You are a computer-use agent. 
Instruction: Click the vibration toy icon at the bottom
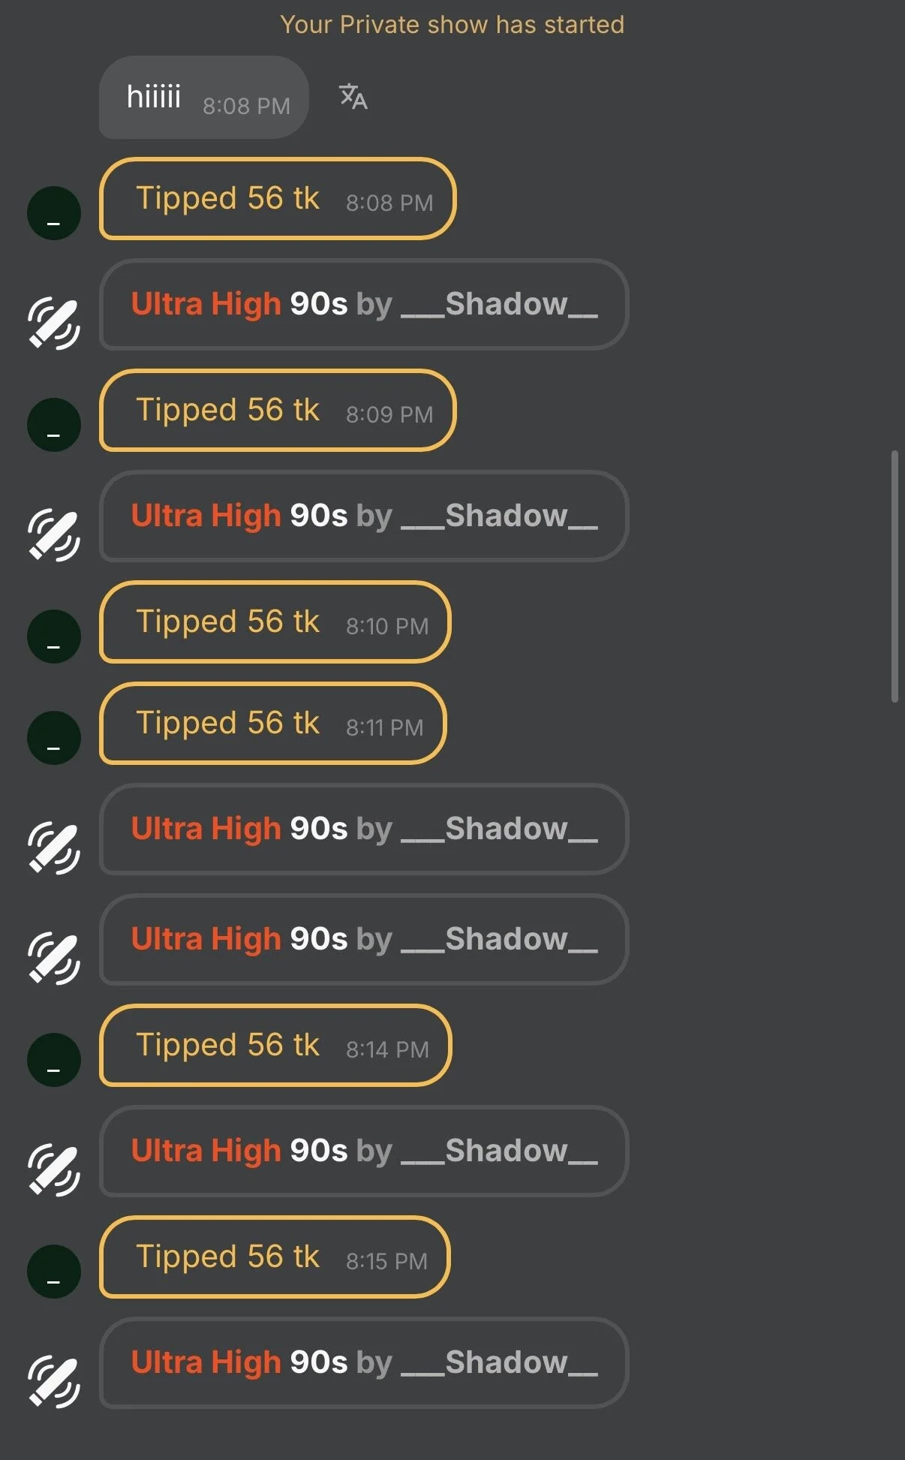coord(54,1382)
